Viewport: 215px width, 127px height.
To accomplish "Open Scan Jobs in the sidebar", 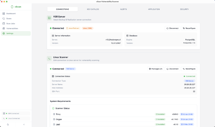I will tap(16, 24).
